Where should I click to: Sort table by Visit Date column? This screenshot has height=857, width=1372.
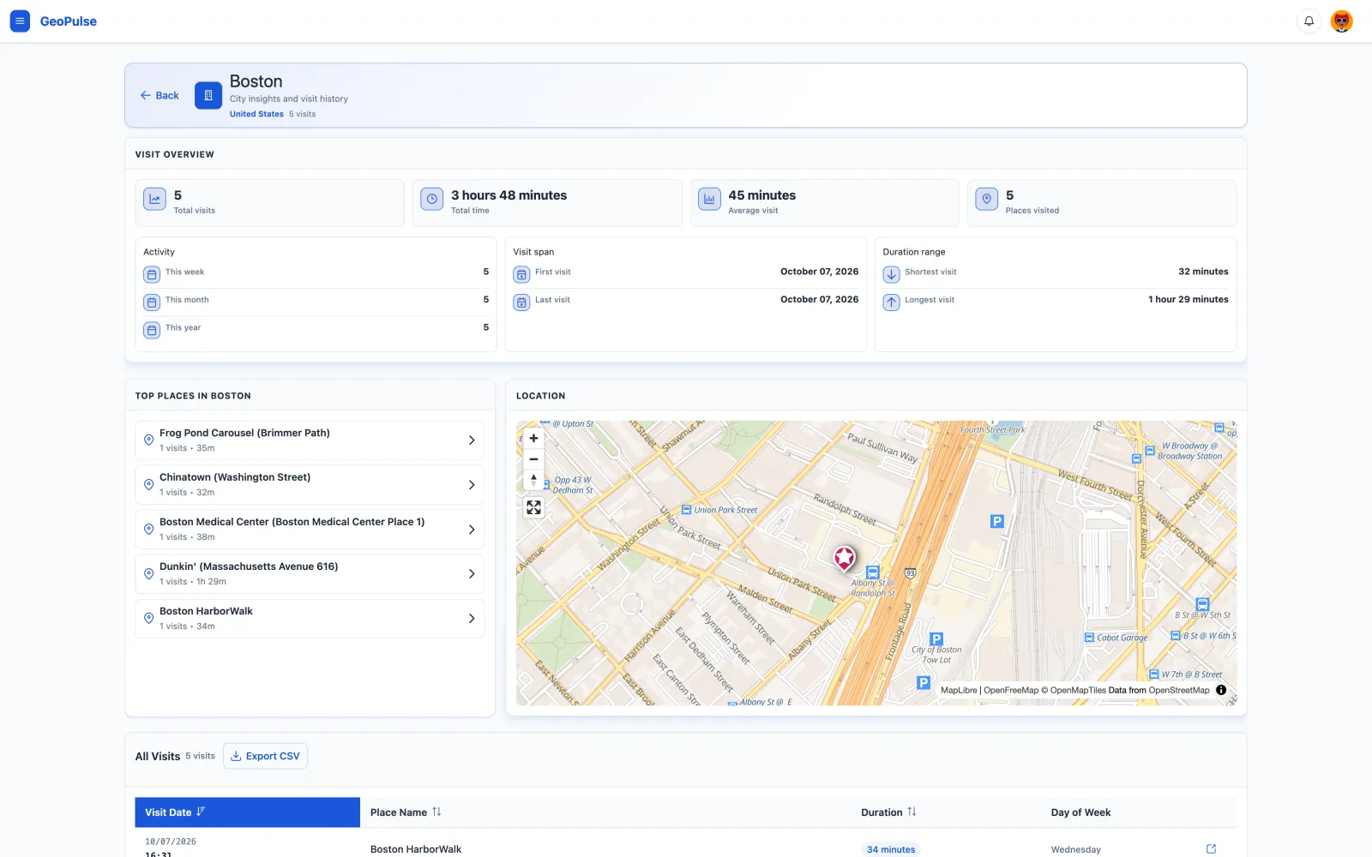coord(248,812)
